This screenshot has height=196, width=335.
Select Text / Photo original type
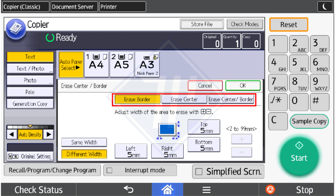click(30, 69)
